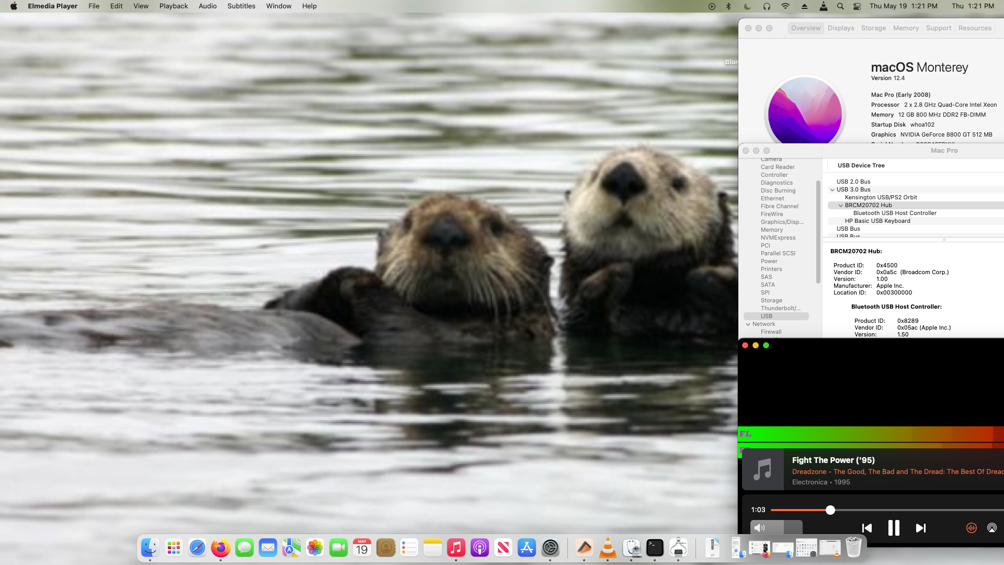Open VLC from the Dock
The width and height of the screenshot is (1004, 565).
click(x=608, y=548)
